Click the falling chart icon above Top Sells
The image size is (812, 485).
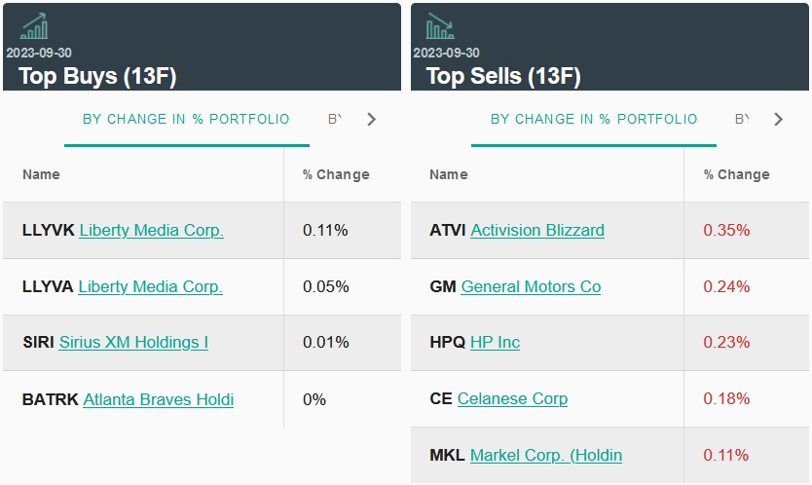click(x=440, y=26)
